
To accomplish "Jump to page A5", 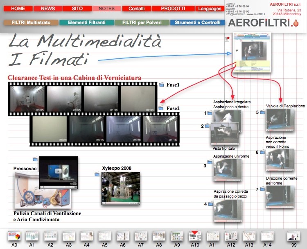I will click(104, 236).
